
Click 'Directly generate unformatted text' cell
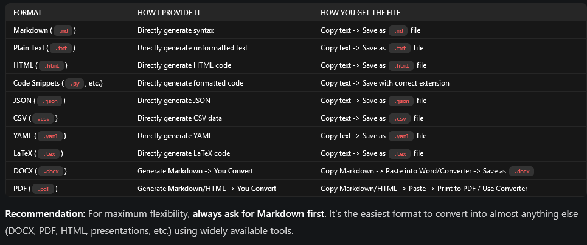192,48
